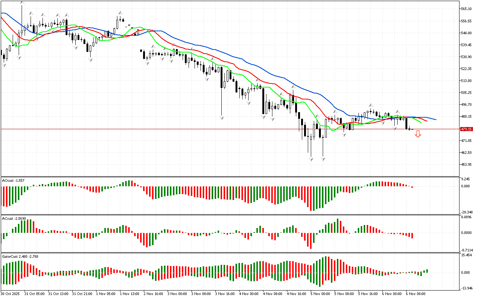Click the 565.10 price scale value
This screenshot has height=298, width=477.
pos(466,9)
